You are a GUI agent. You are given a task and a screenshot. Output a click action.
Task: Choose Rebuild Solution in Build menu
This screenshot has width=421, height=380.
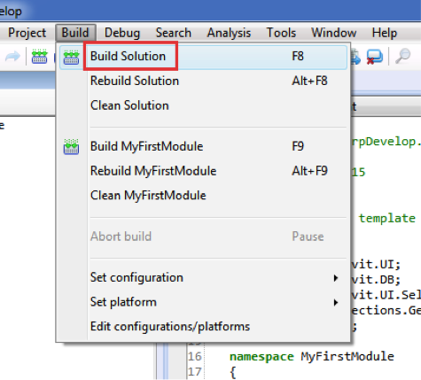click(x=203, y=81)
